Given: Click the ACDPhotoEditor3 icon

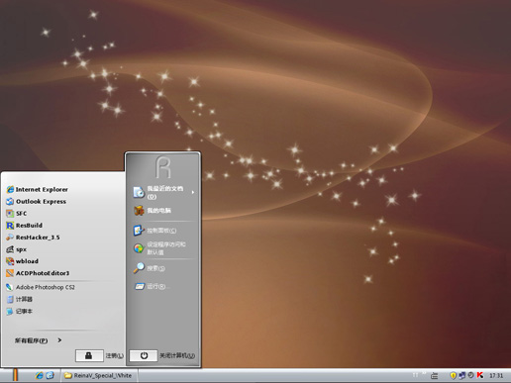Looking at the screenshot, I should [10, 273].
